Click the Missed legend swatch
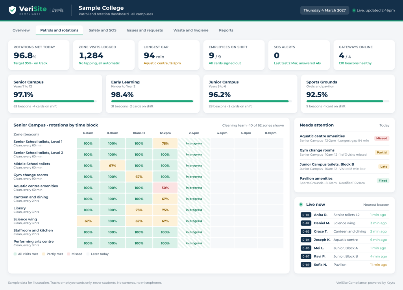 click(x=68, y=254)
